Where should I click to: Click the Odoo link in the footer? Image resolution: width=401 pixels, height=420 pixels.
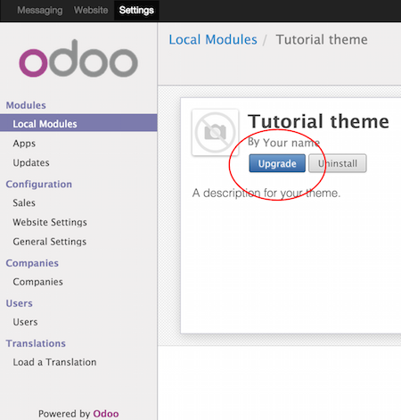click(106, 414)
